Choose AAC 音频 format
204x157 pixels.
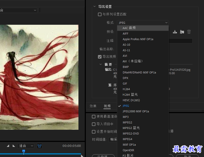pyautogui.click(x=143, y=28)
